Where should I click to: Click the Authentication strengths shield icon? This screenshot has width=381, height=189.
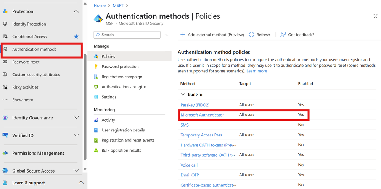coord(96,87)
